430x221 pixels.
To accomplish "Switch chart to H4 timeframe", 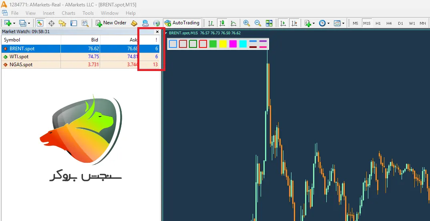I will [x=389, y=23].
